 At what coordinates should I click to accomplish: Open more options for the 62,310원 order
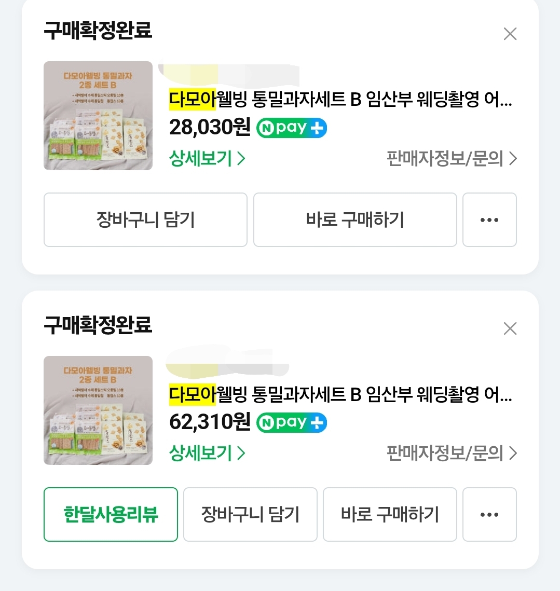489,515
